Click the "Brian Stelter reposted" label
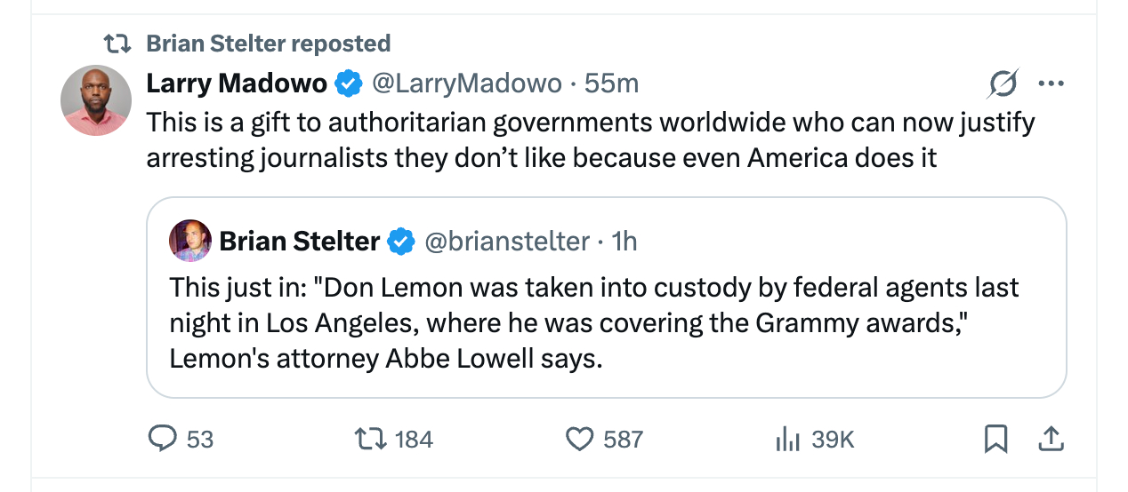The width and height of the screenshot is (1128, 492). (x=268, y=43)
